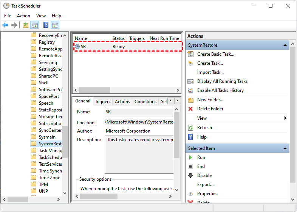Toggle the Show/Hide Console Tree toolbar icon
The height and width of the screenshot is (212, 297).
click(35, 25)
